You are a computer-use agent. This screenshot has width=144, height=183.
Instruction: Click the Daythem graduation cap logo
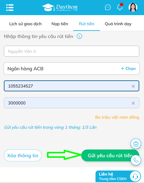tap(60, 7)
